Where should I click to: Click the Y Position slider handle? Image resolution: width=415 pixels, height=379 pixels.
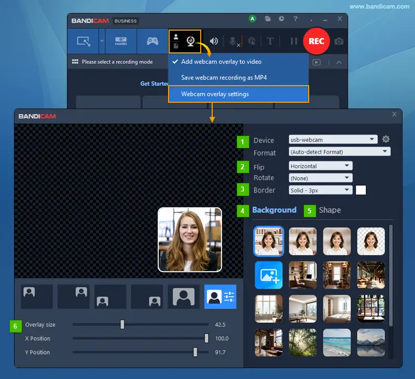click(x=195, y=352)
